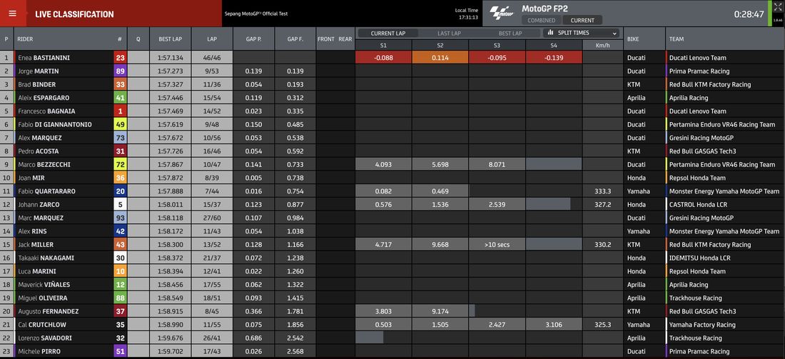Click Zarco's S4 progress bar
The height and width of the screenshot is (359, 785).
pos(548,204)
